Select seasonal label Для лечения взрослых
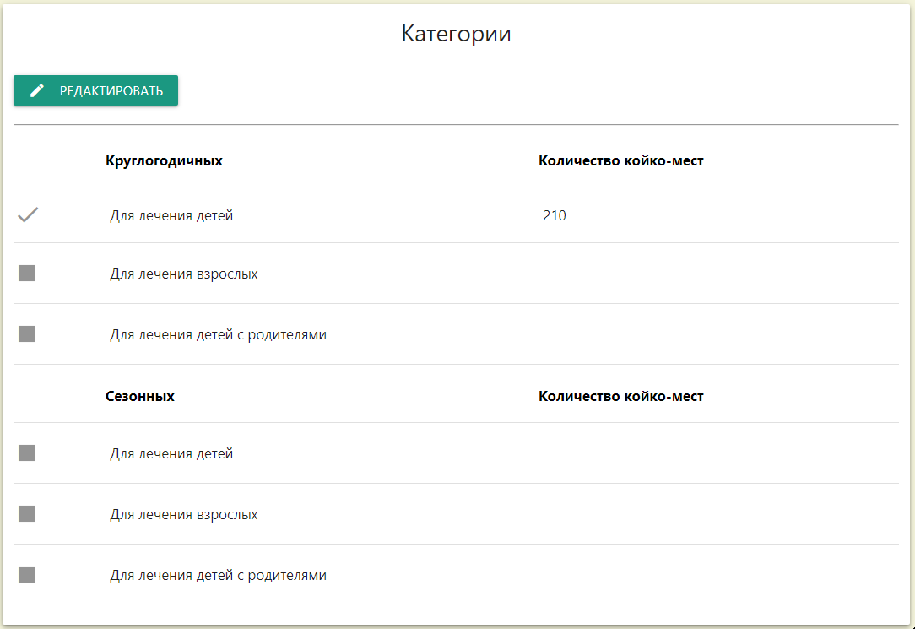This screenshot has width=915, height=629. click(x=184, y=515)
